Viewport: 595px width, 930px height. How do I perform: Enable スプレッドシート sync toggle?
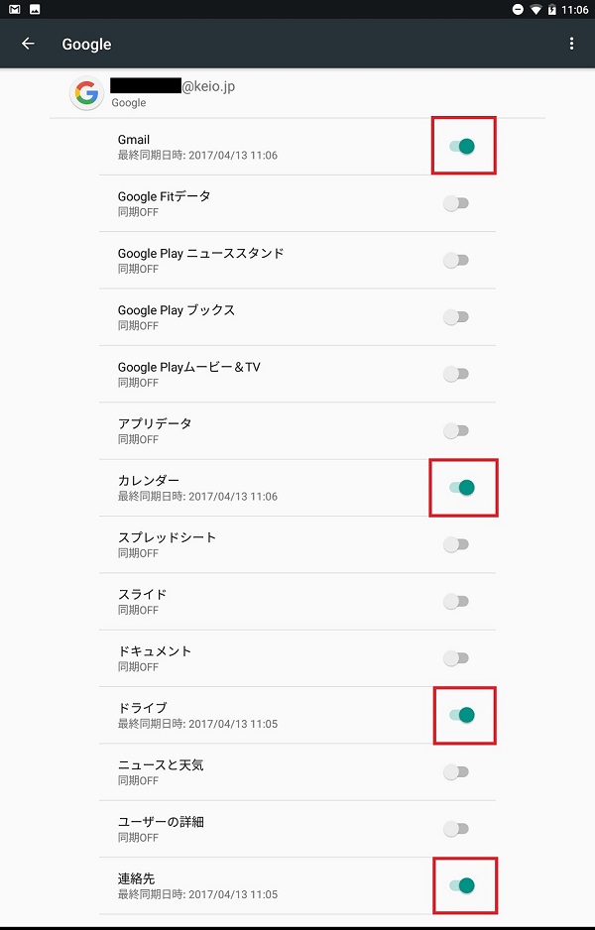pos(456,544)
